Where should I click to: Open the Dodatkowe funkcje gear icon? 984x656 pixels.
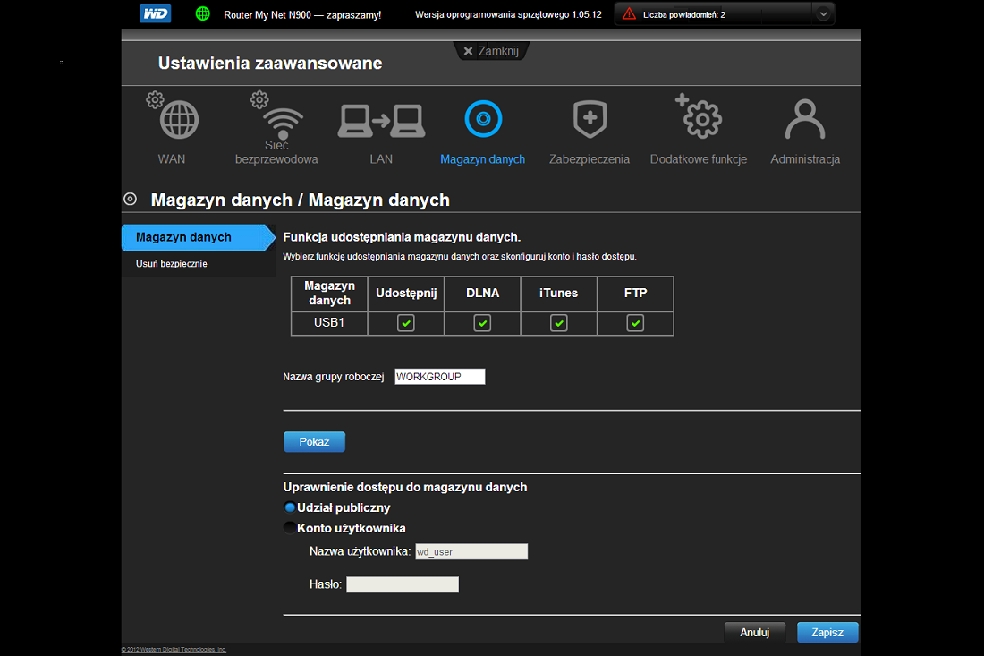pos(699,116)
